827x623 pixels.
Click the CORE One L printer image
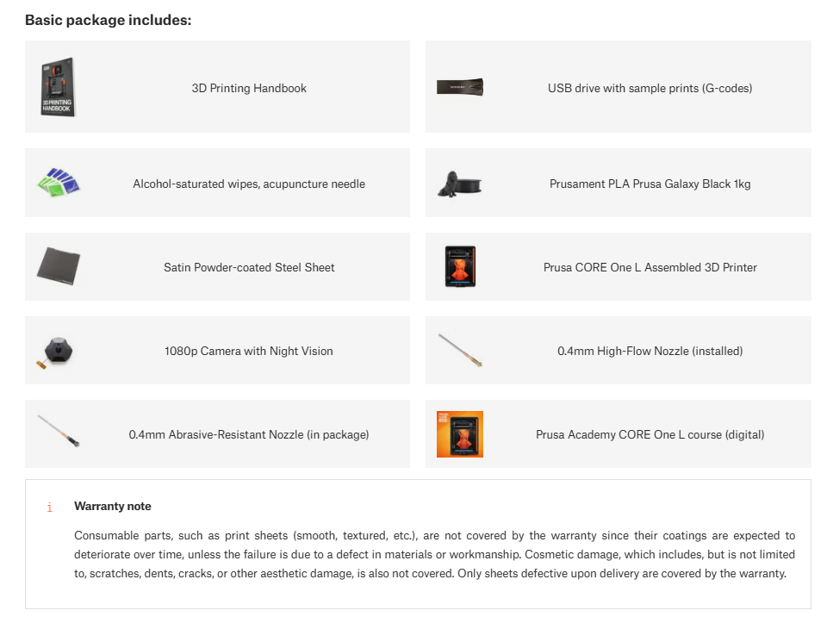(460, 266)
